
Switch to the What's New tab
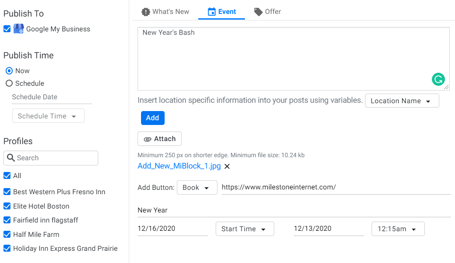[165, 12]
